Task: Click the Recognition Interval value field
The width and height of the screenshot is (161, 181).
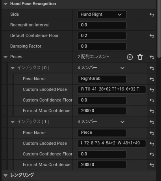Action: click(102, 25)
